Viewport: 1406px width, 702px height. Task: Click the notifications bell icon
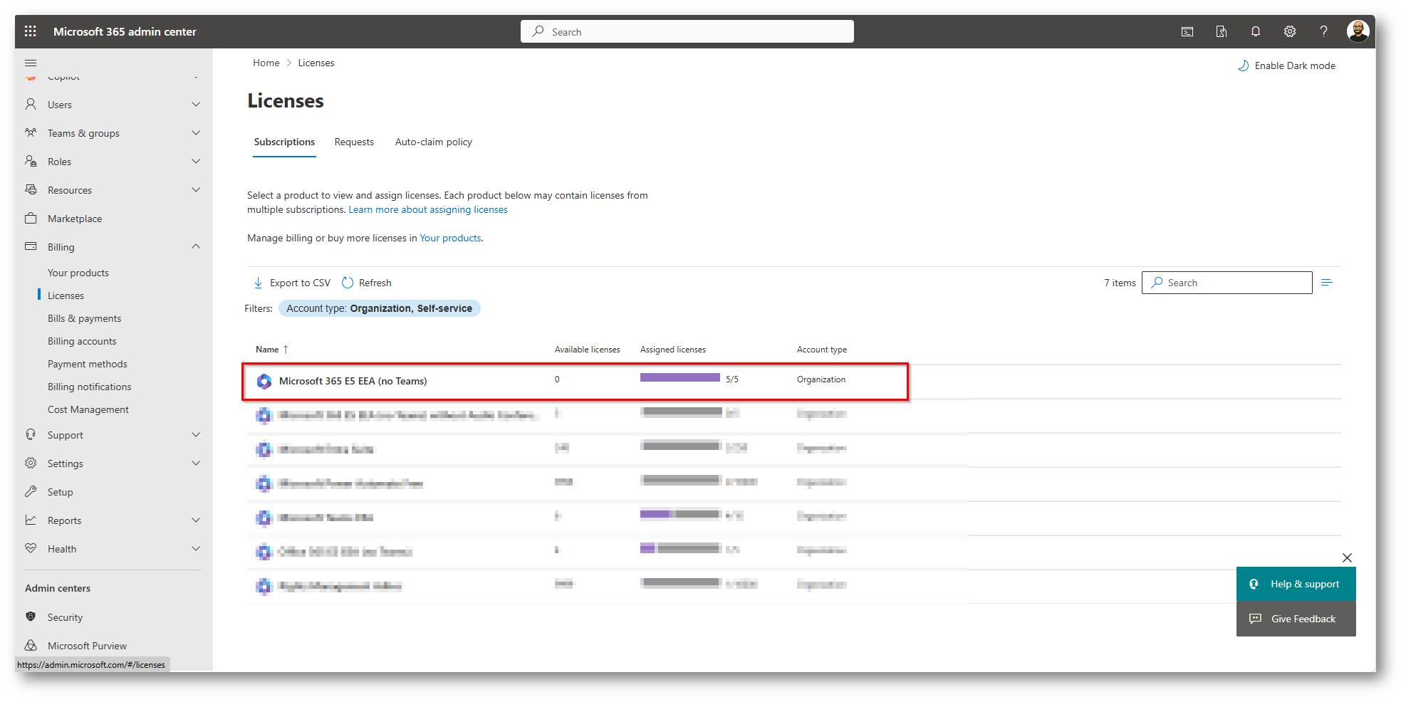click(1255, 31)
